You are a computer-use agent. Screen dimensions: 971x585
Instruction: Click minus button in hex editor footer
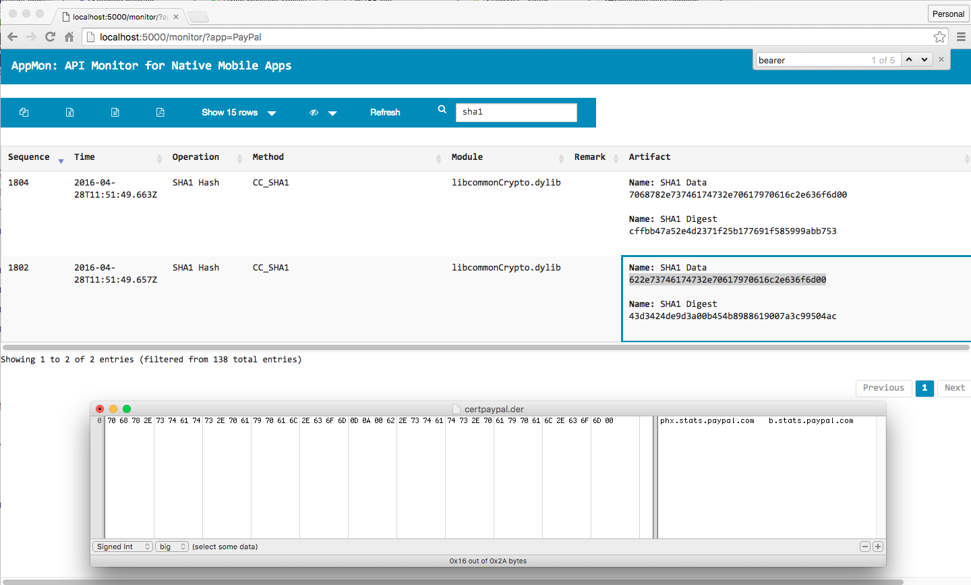pos(865,547)
